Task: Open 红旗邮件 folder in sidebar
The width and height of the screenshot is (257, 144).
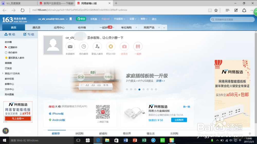Action: 13,47
